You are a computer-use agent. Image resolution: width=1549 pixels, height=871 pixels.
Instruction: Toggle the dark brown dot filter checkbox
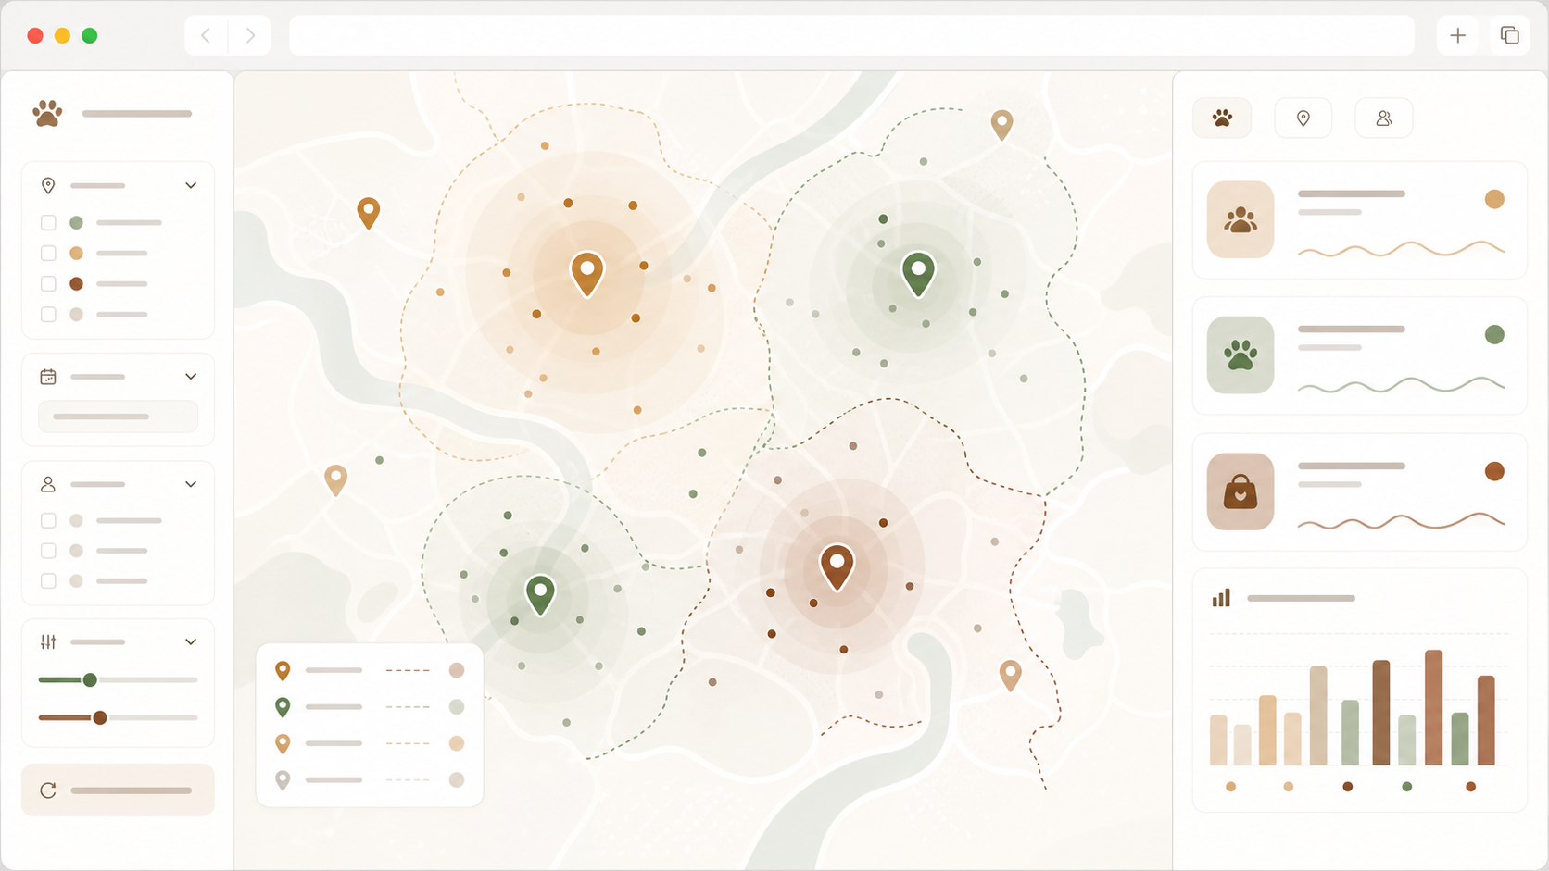coord(48,283)
